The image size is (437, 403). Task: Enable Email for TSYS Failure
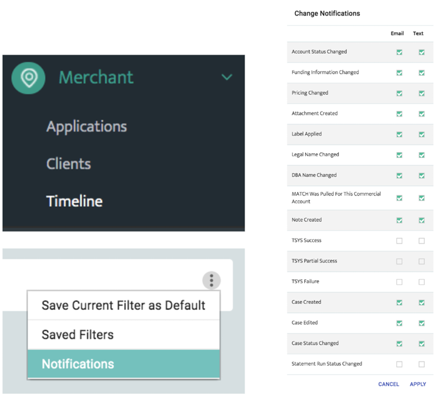pyautogui.click(x=399, y=282)
